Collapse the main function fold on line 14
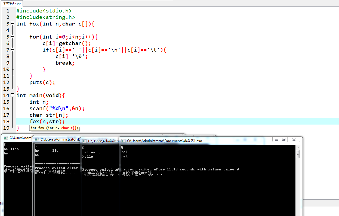Screen dimensions: 339x216 [x=12, y=95]
